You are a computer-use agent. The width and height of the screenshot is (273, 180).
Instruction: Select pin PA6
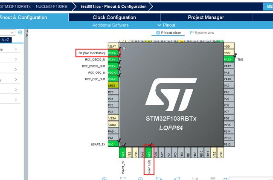[x=155, y=153]
